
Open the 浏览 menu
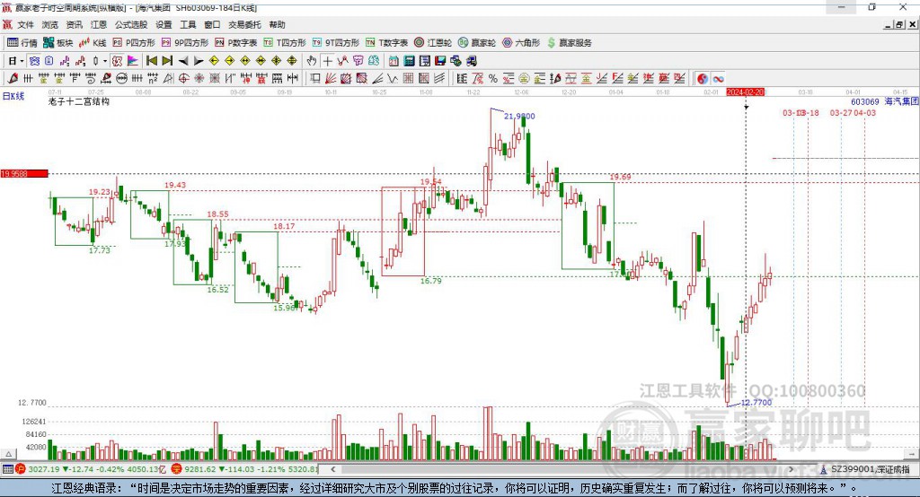pyautogui.click(x=50, y=24)
